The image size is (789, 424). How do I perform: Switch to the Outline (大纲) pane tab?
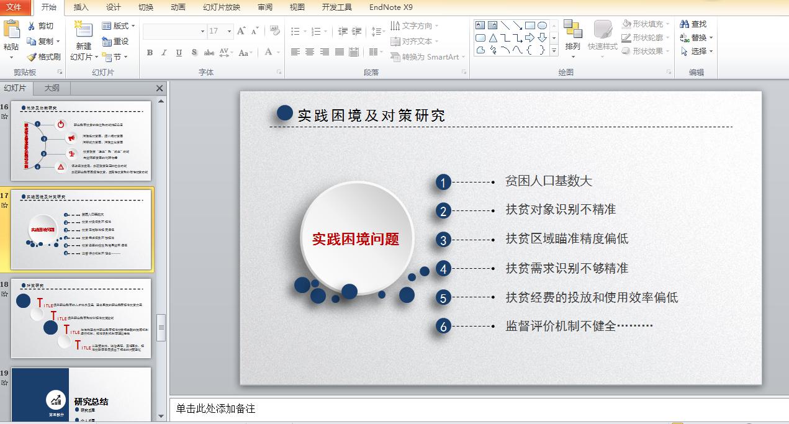(x=52, y=88)
